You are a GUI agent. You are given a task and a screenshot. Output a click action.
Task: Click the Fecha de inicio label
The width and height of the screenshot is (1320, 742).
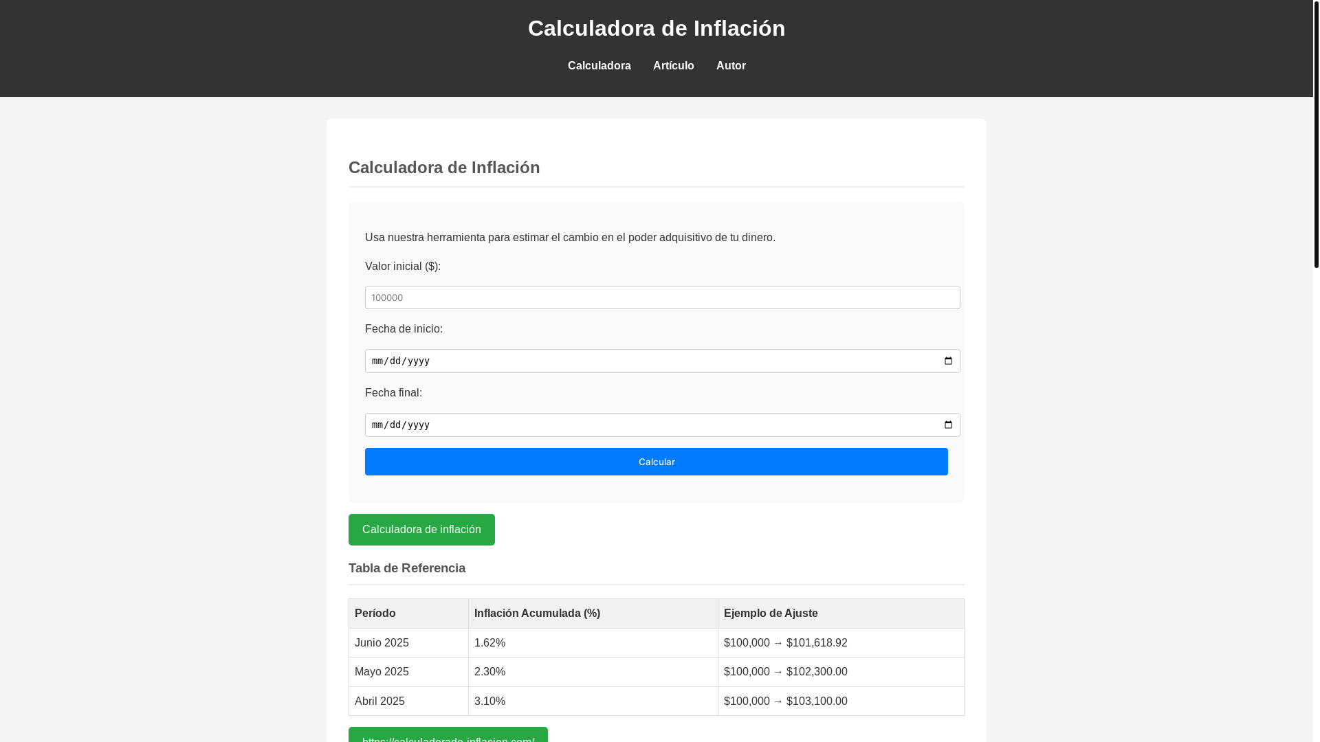(x=404, y=329)
